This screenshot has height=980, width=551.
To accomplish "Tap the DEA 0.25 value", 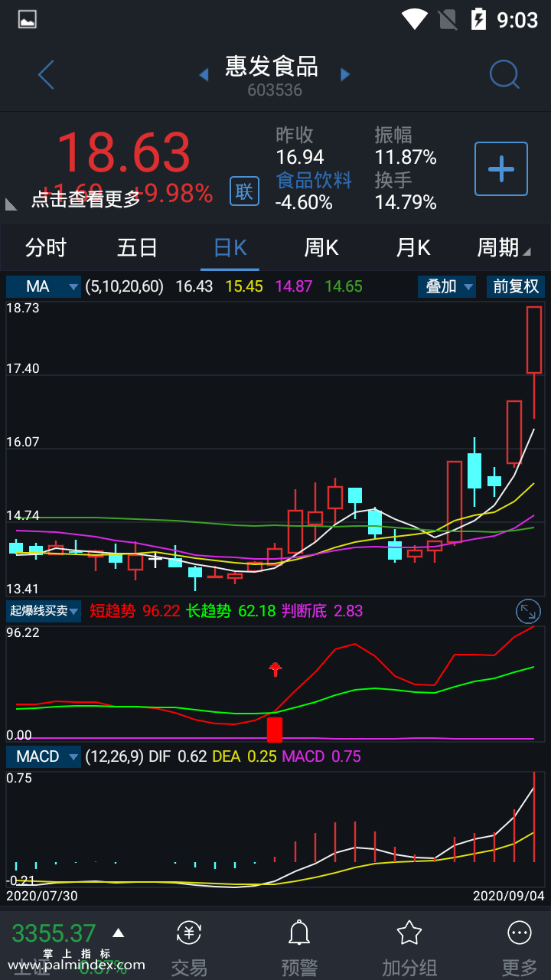I will (245, 756).
